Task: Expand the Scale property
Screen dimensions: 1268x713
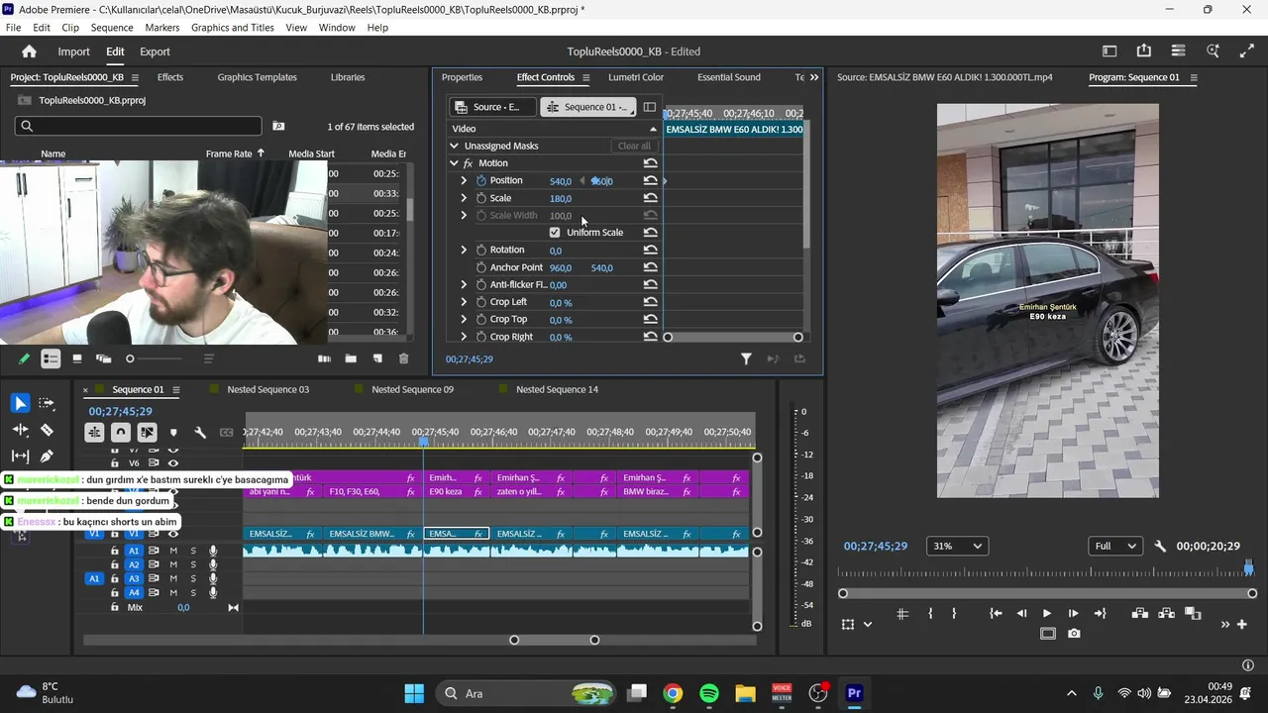Action: (464, 198)
